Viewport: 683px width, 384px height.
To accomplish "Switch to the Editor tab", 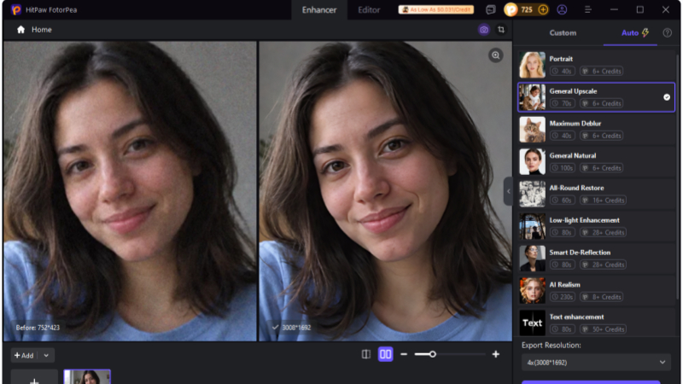I will pyautogui.click(x=369, y=9).
